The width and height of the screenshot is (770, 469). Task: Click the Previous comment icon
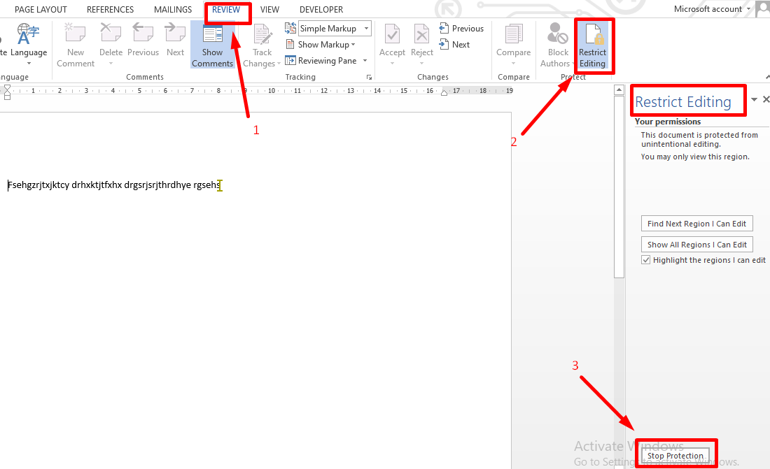point(143,43)
